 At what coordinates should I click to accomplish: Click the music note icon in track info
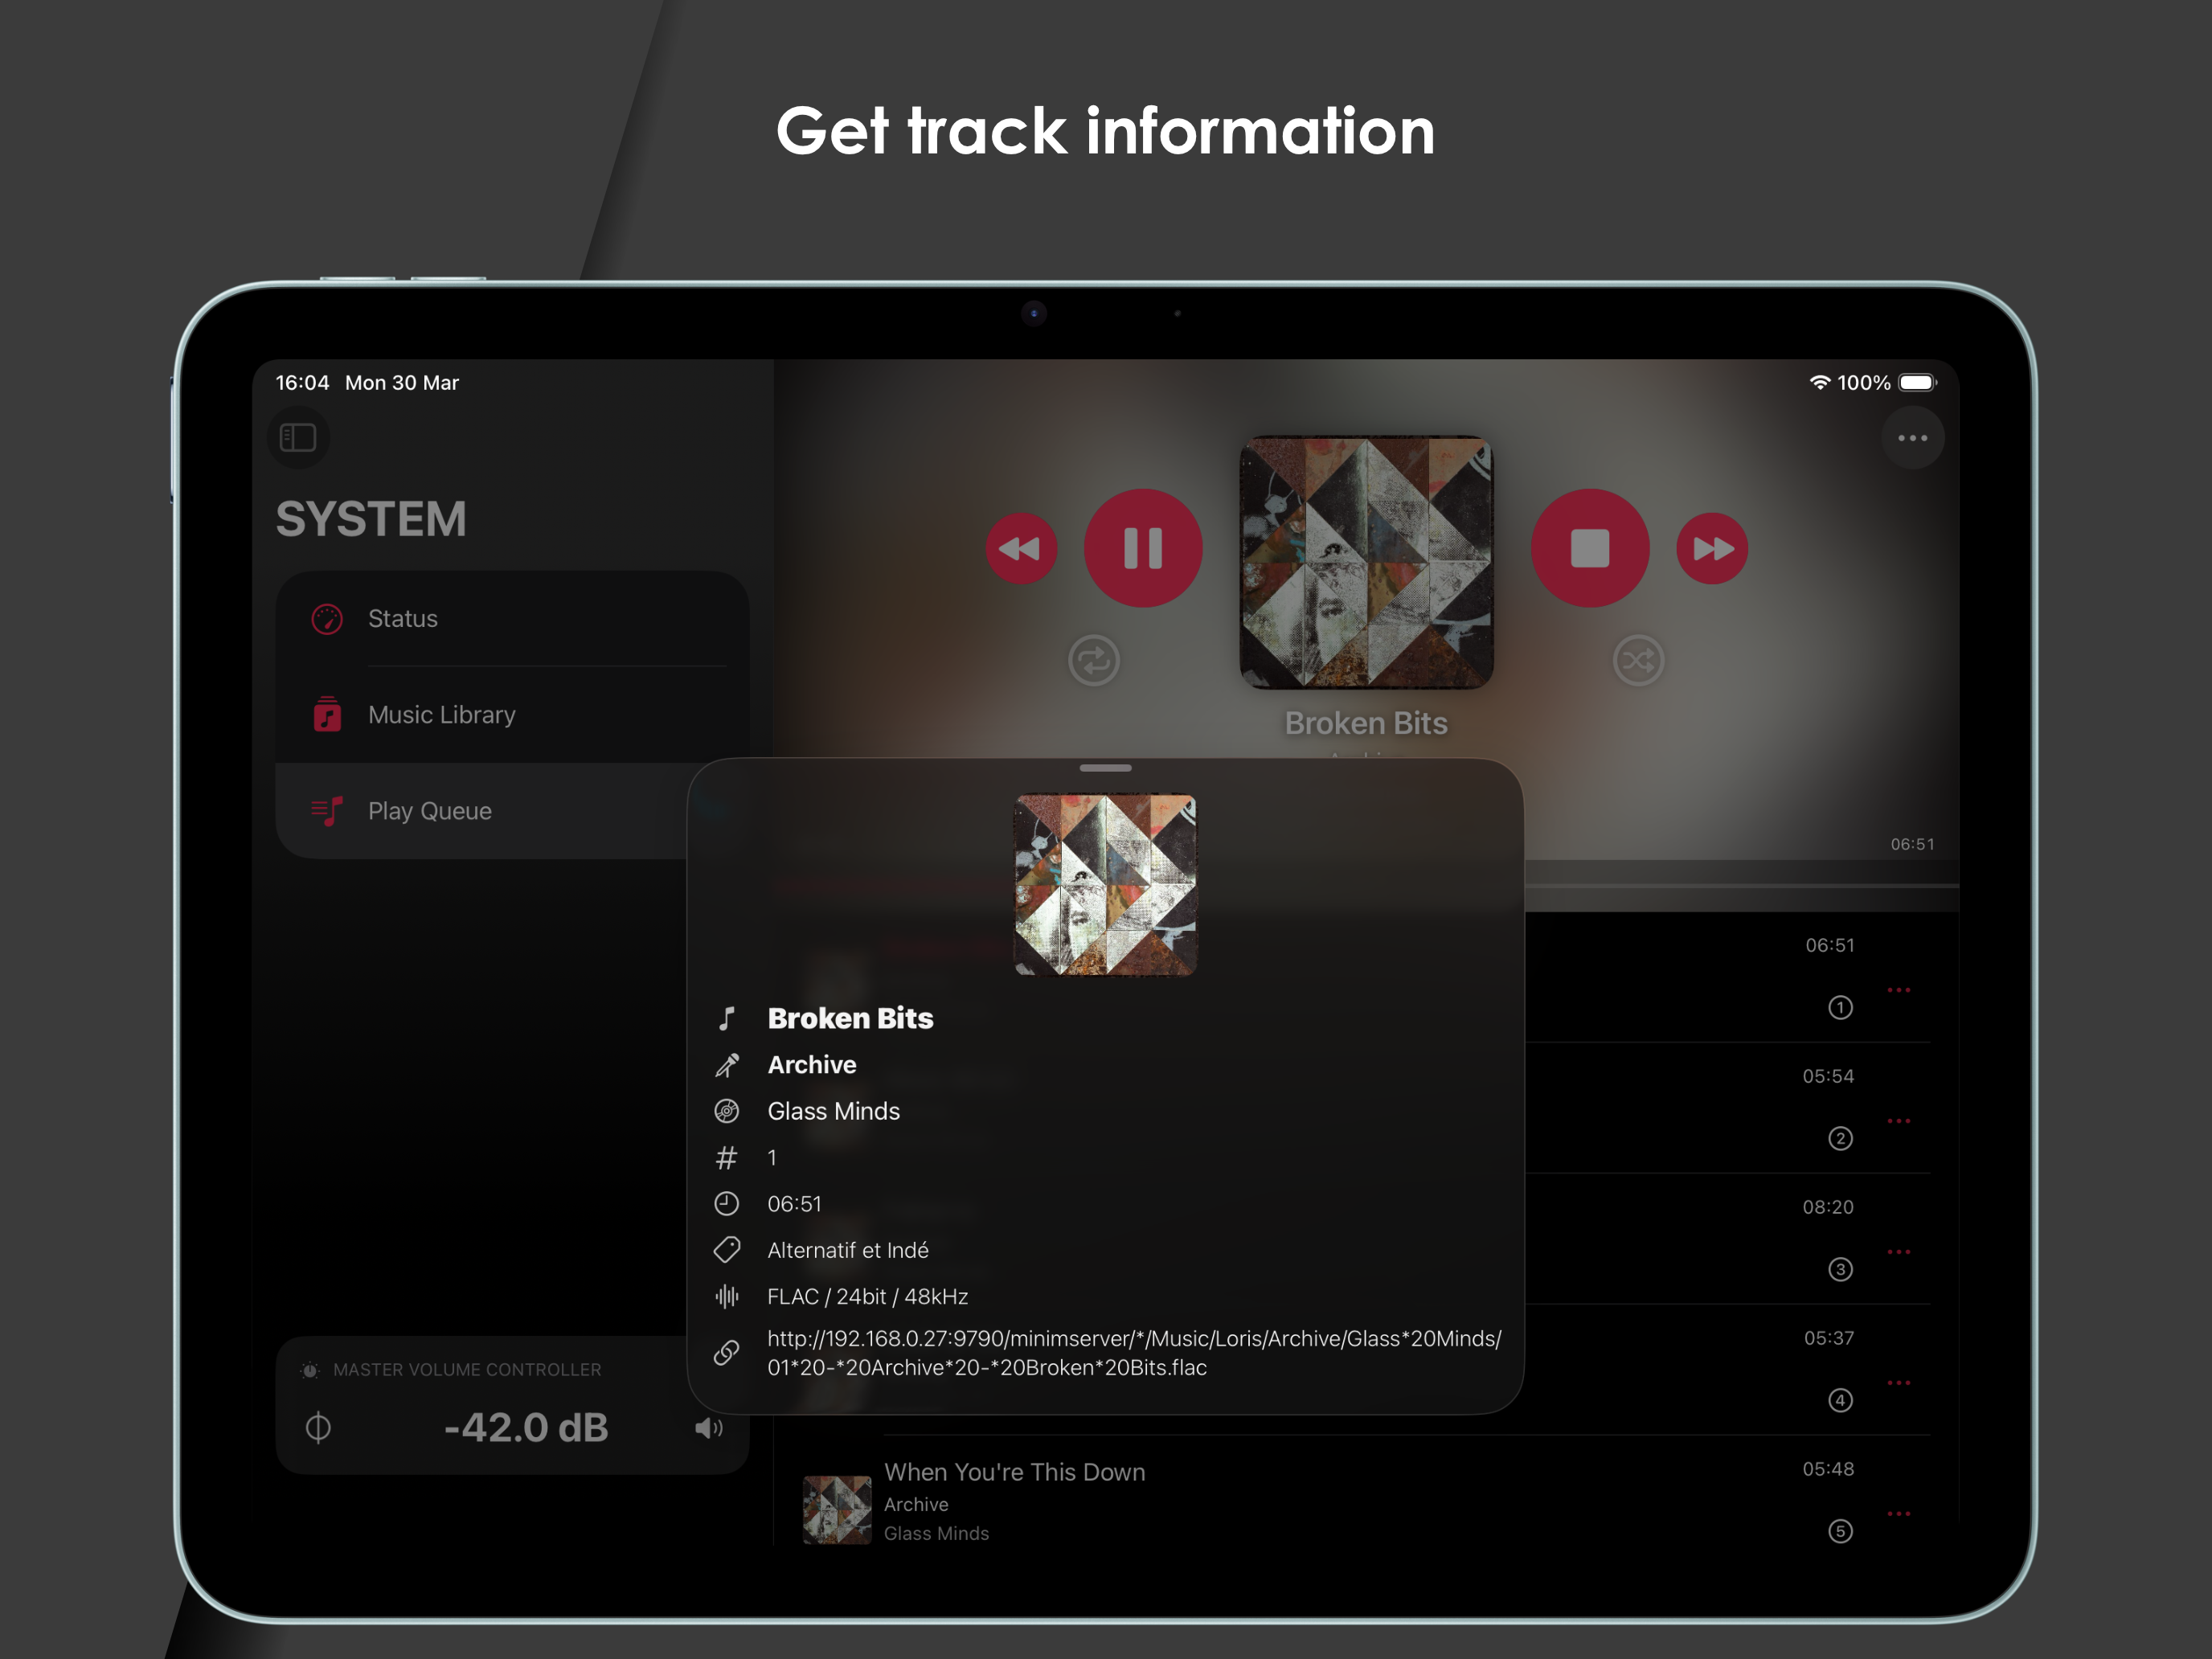pyautogui.click(x=727, y=1018)
